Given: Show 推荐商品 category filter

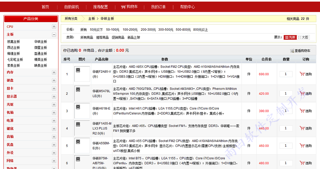Looking at the screenshot, I should (x=103, y=37).
